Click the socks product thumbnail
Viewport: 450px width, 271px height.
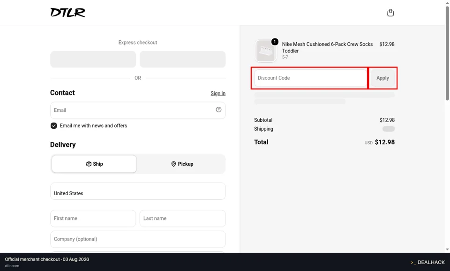pos(265,51)
